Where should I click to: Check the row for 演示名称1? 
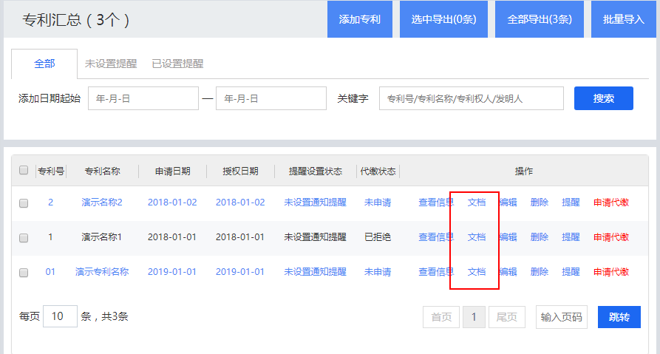coord(24,238)
